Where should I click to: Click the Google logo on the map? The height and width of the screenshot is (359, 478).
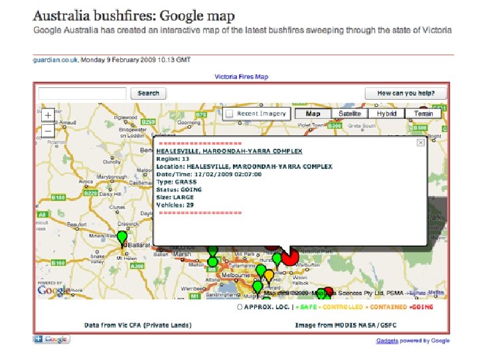53,290
